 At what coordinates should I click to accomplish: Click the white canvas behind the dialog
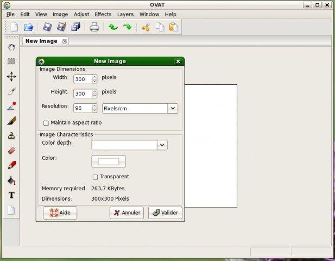[x=211, y=146]
